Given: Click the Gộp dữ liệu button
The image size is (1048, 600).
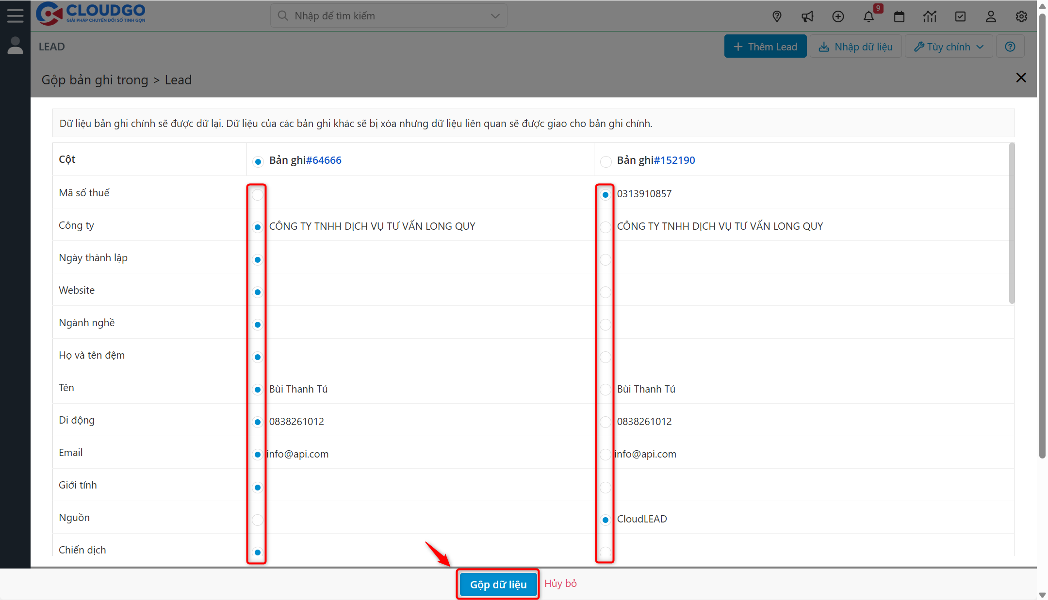Looking at the screenshot, I should tap(498, 584).
